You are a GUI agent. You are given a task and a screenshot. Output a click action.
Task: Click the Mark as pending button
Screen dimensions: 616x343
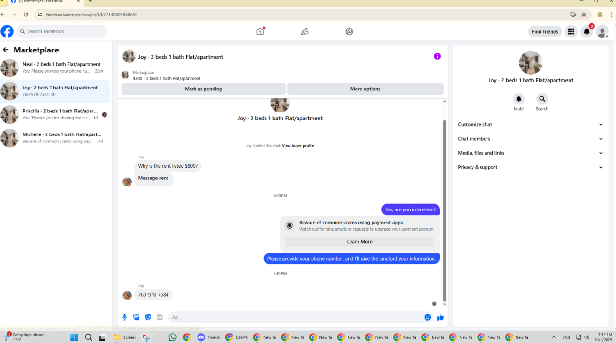click(203, 89)
